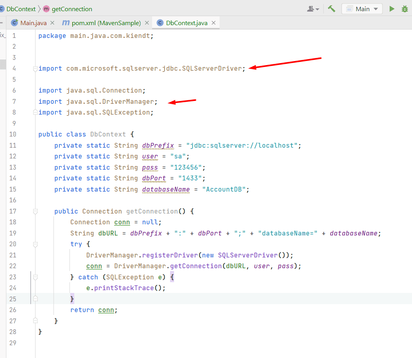Click the DbContext breadcrumb item
This screenshot has height=358, width=412.
click(x=21, y=9)
